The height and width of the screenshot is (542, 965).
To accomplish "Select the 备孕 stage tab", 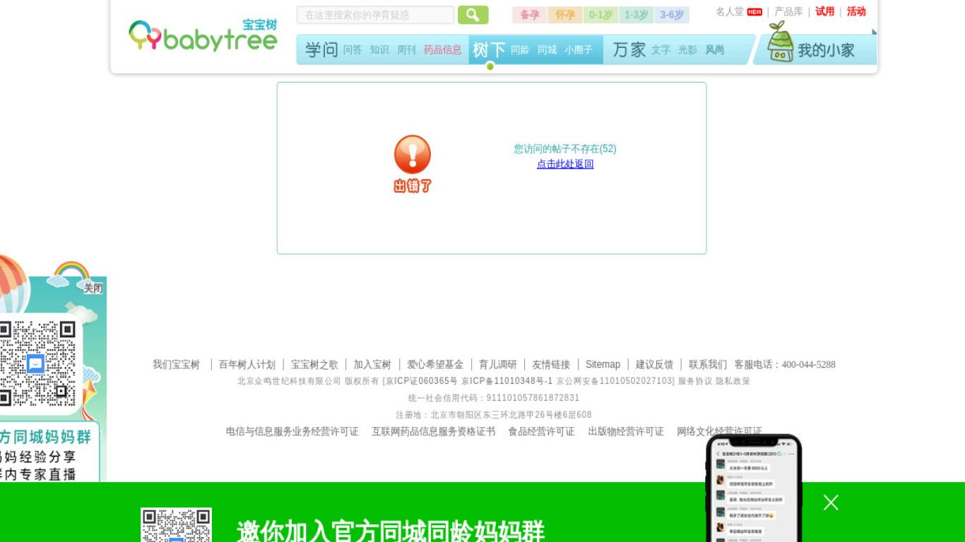I will coord(529,15).
